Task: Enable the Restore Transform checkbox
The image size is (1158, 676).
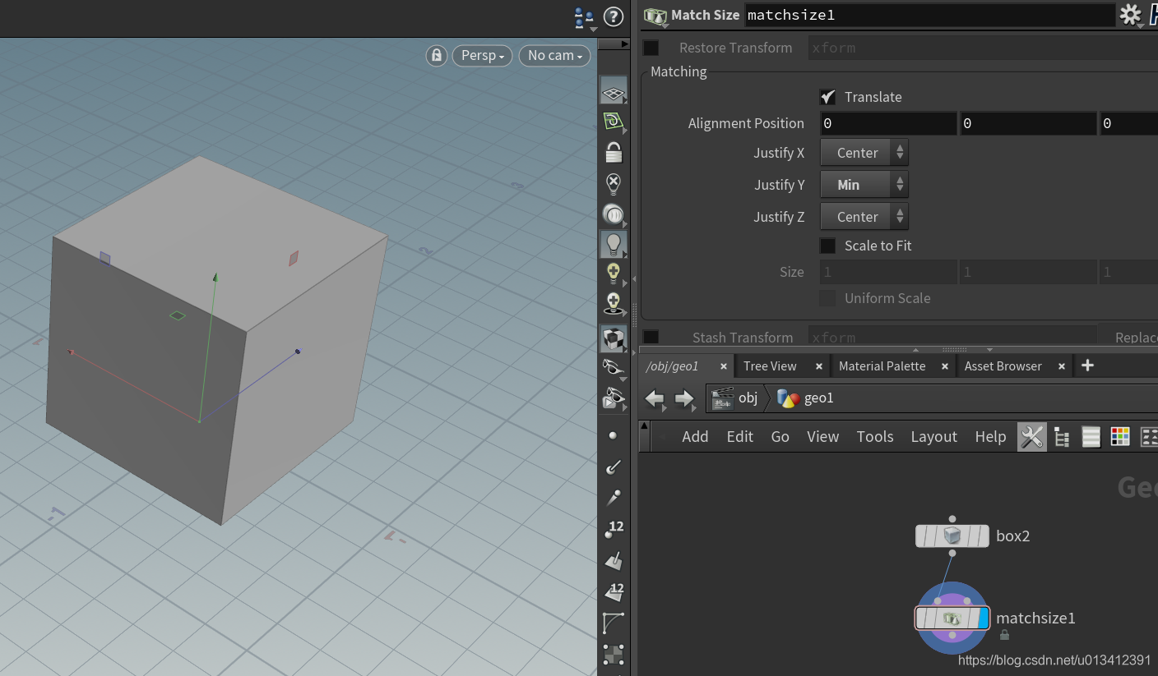Action: coord(651,48)
